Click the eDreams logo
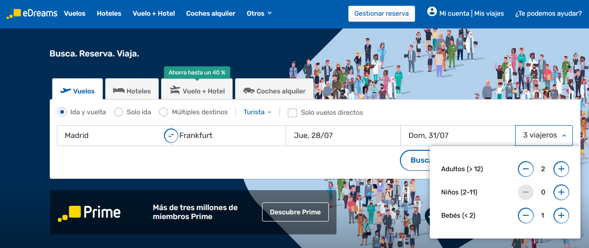 [x=32, y=14]
